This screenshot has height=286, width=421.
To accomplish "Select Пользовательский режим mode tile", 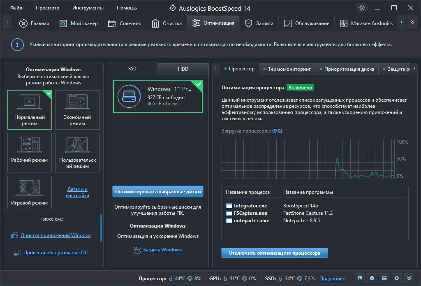I will click(77, 152).
